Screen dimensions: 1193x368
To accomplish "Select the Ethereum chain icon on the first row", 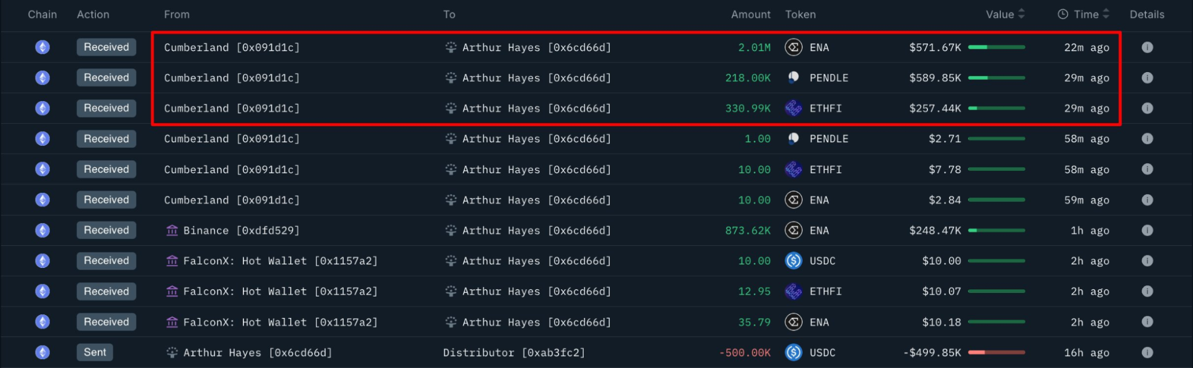I will 42,47.
